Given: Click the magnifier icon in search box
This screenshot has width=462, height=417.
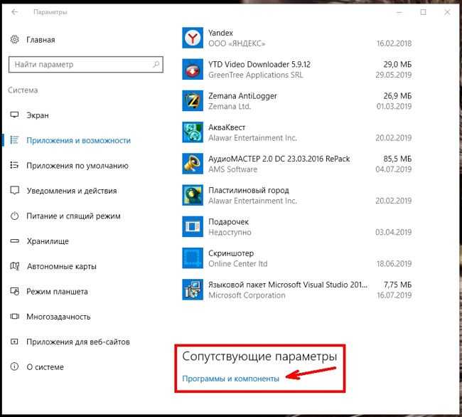Looking at the screenshot, I should point(156,64).
